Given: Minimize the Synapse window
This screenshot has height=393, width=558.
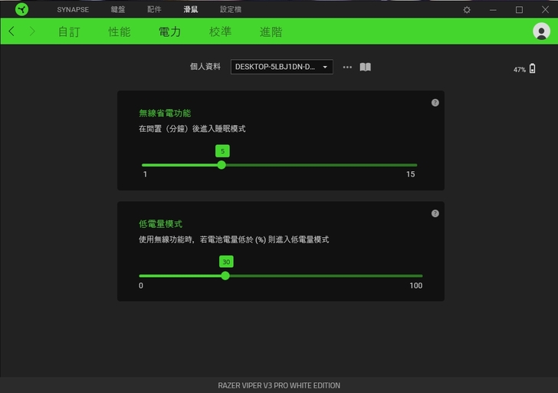Looking at the screenshot, I should click(x=493, y=10).
